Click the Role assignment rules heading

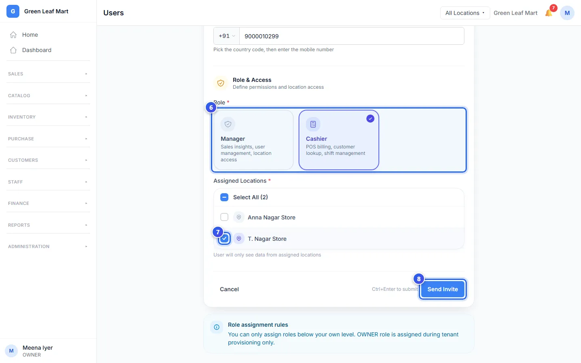point(258,325)
